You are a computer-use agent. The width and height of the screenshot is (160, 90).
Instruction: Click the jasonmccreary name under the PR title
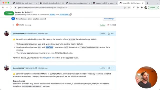[x=20, y=14]
